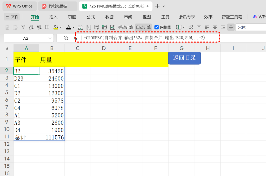Click the merge cells icon

(x=104, y=27)
